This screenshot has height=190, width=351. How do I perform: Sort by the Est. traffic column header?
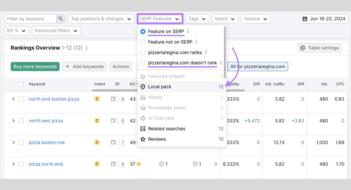coord(275,84)
